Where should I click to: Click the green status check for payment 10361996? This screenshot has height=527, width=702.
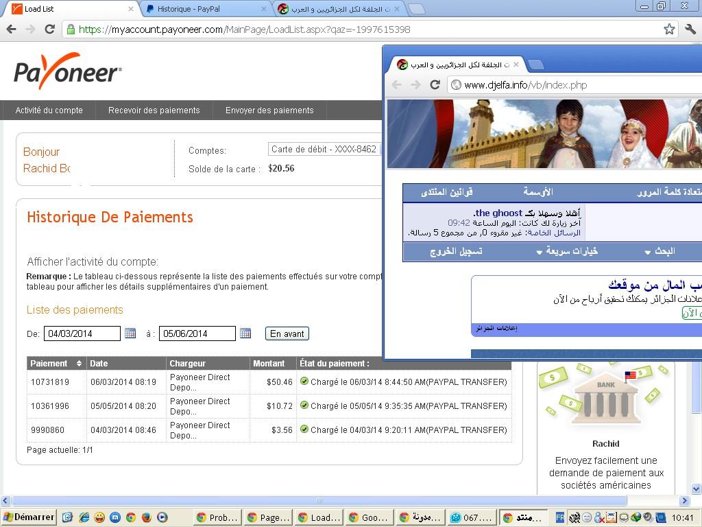coord(304,405)
